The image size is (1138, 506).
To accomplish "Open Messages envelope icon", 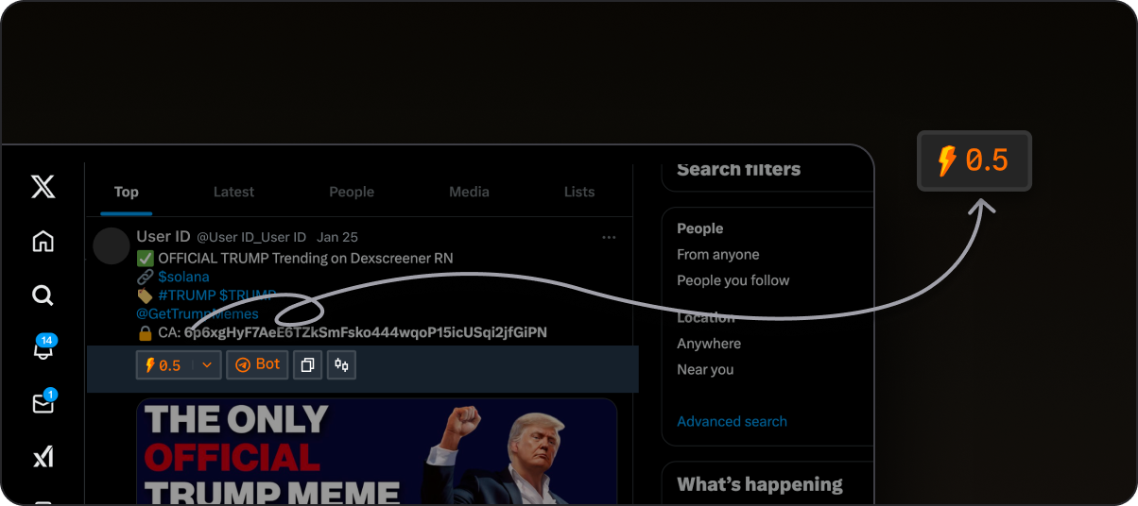I will (43, 404).
